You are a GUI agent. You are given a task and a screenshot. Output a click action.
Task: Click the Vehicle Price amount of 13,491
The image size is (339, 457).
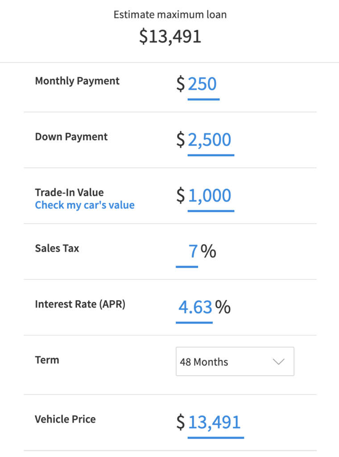click(216, 423)
